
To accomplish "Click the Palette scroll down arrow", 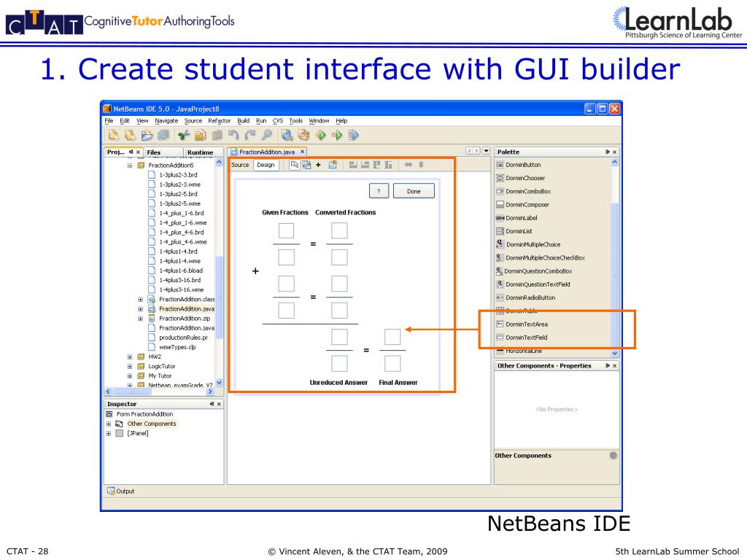I will point(614,354).
